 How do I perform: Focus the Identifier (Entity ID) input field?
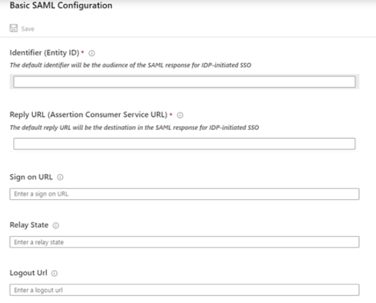click(184, 82)
